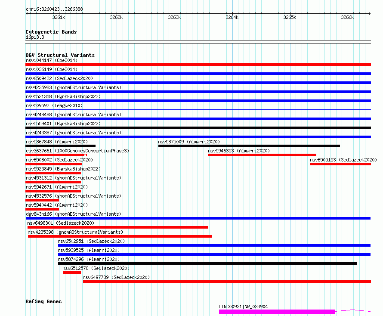
Task: Click the blue bar of dgv843n166
Action: (198, 218)
